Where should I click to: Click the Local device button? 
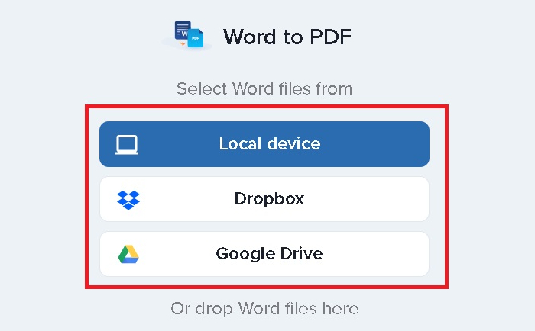click(x=264, y=144)
